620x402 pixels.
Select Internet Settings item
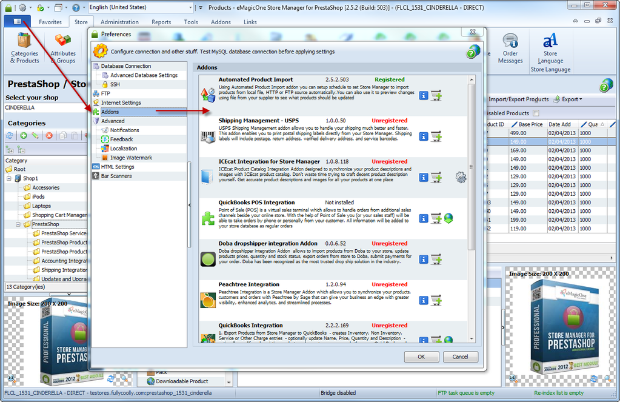121,102
